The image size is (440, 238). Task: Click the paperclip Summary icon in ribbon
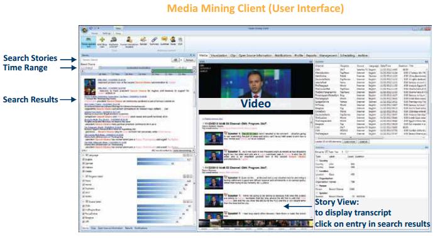click(154, 40)
